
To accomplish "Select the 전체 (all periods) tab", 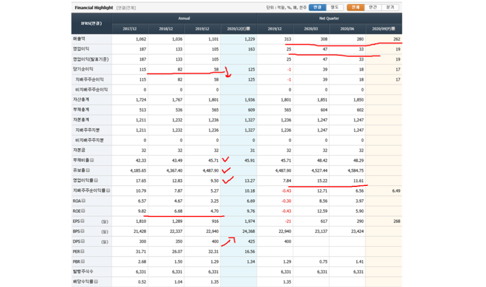I will click(x=355, y=7).
